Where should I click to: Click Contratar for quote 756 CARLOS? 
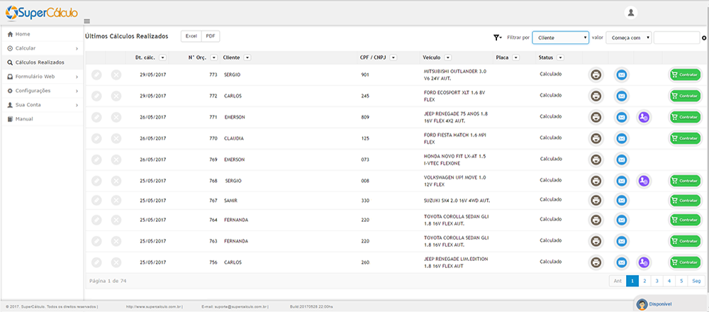(x=685, y=262)
